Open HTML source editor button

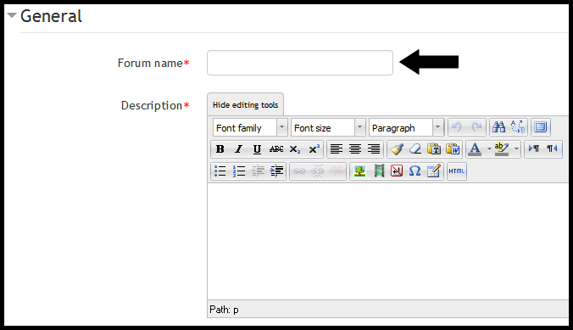tap(456, 171)
